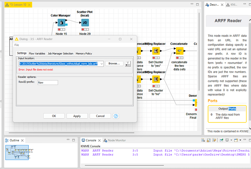Click 'concatenate the two data sets' label
The image size is (251, 169).
coord(179,66)
